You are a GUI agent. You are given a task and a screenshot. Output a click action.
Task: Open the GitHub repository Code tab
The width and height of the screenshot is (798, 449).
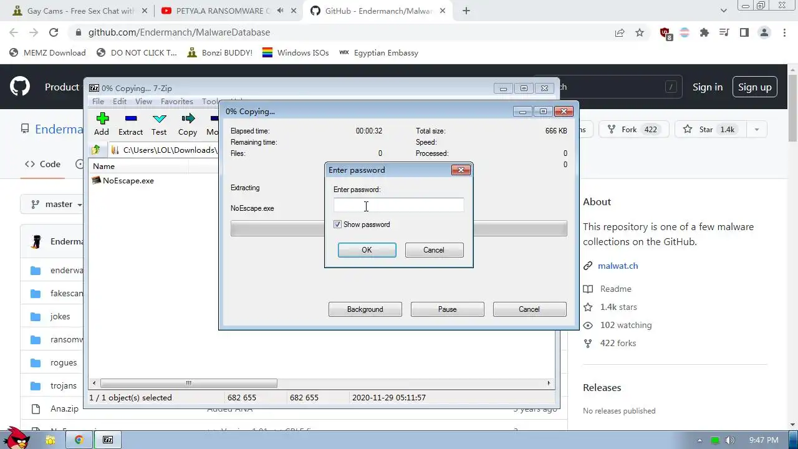click(42, 164)
